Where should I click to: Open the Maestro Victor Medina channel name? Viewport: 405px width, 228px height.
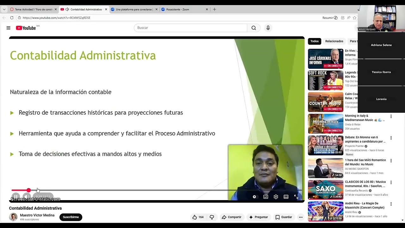pyautogui.click(x=37, y=215)
